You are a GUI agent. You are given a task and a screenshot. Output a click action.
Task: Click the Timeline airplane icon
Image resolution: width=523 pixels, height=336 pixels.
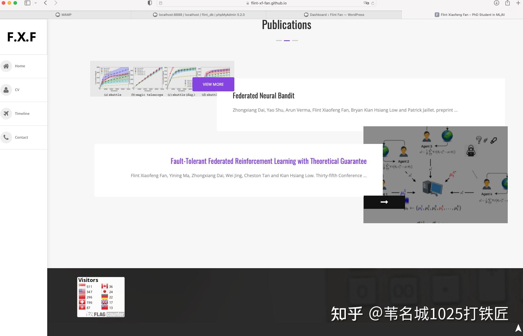[x=6, y=113]
